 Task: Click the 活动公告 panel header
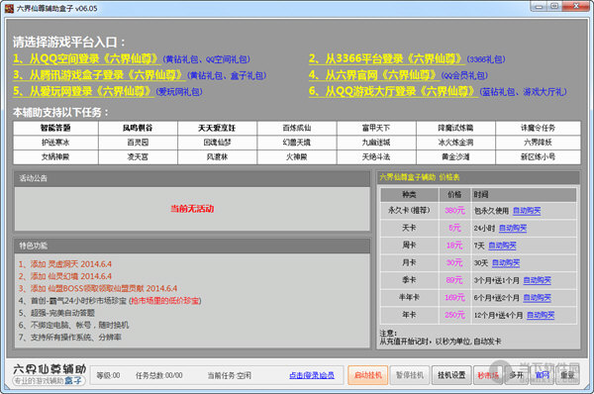(192, 178)
